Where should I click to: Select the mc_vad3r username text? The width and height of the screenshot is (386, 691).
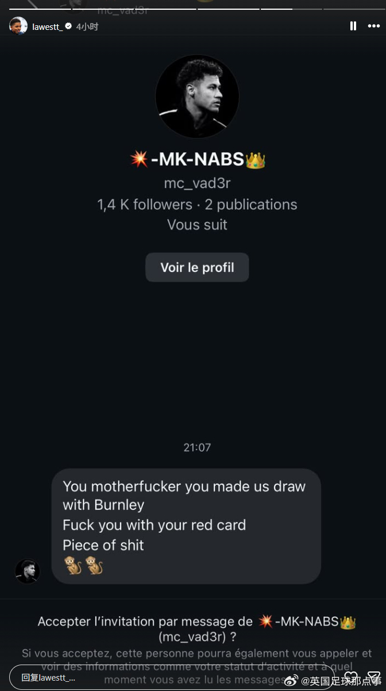tap(197, 183)
